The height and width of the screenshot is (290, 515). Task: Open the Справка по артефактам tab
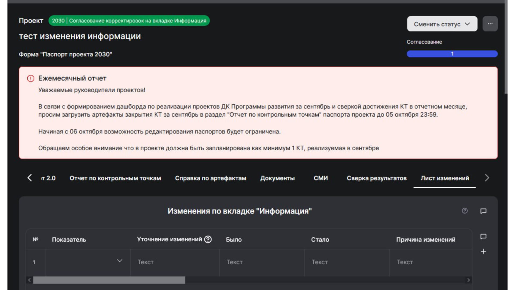click(x=211, y=178)
